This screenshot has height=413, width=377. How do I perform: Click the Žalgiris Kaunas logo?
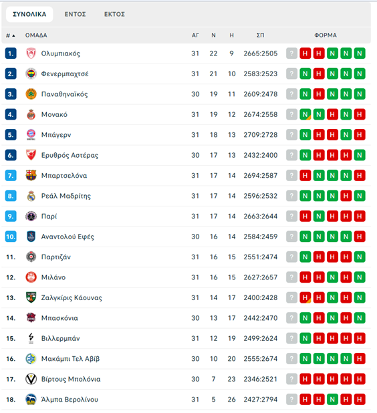tap(31, 297)
